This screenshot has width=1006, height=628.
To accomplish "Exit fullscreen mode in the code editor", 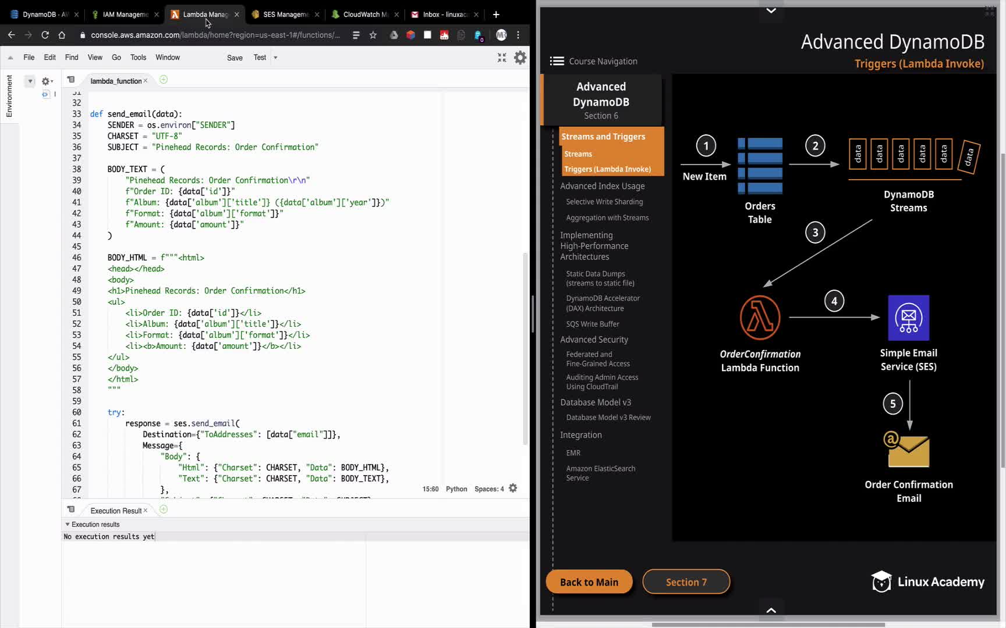I will tap(502, 58).
